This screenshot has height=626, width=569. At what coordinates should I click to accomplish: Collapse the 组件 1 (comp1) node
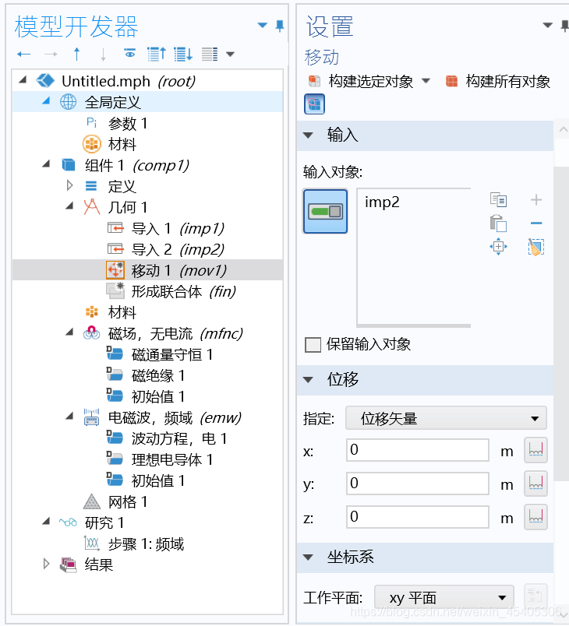[x=46, y=164]
